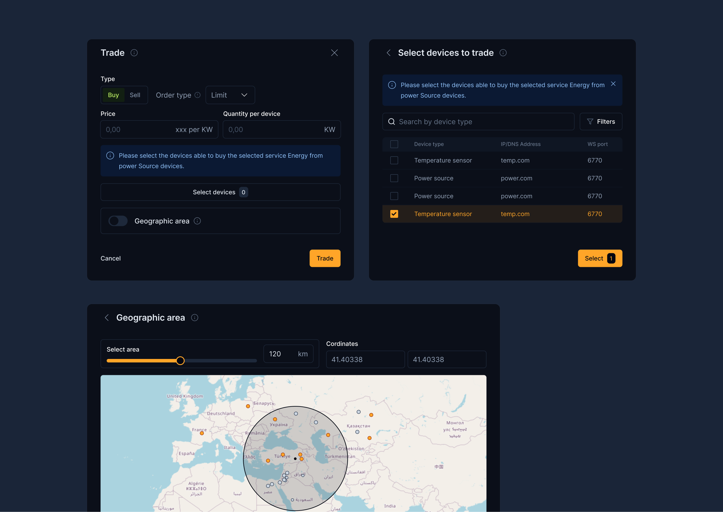Image resolution: width=723 pixels, height=512 pixels.
Task: Click info icon in Select devices notice
Action: pyautogui.click(x=392, y=85)
